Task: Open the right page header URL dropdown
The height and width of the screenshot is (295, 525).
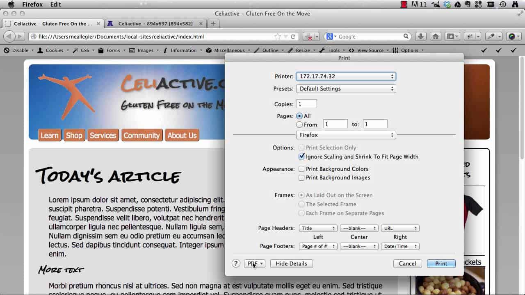Action: (x=400, y=228)
